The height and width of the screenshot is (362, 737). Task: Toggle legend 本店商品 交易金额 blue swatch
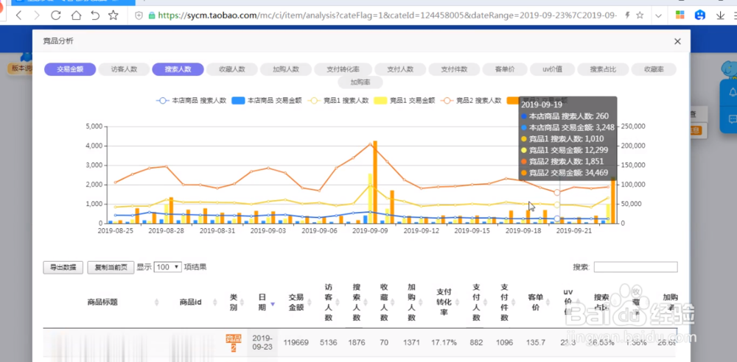point(238,101)
